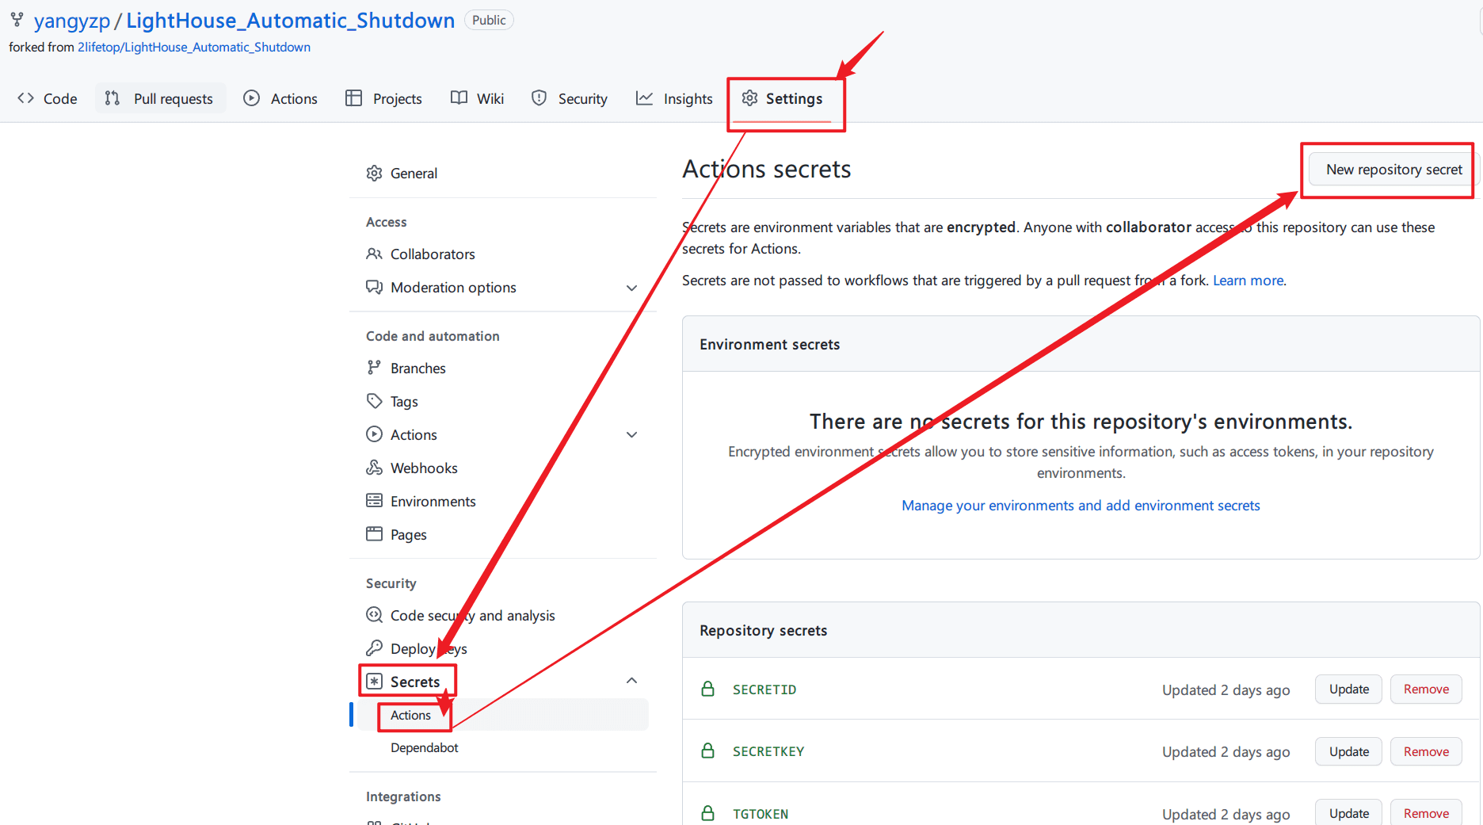Screen dimensions: 1483x825
Task: Click the fork icon beside the repository name
Action: [17, 20]
